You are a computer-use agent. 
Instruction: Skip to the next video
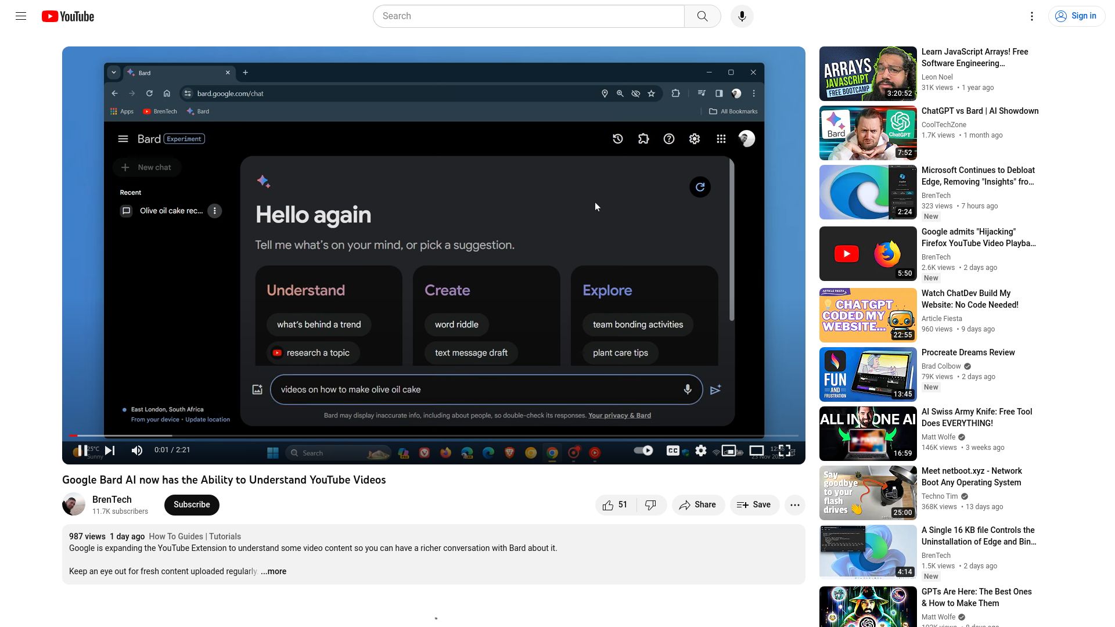pyautogui.click(x=110, y=451)
